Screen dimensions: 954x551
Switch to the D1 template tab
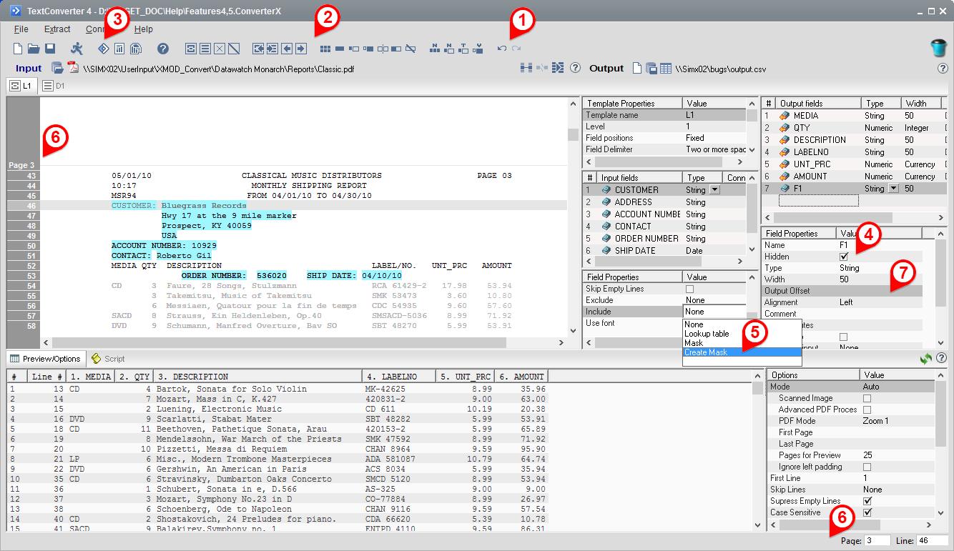54,86
